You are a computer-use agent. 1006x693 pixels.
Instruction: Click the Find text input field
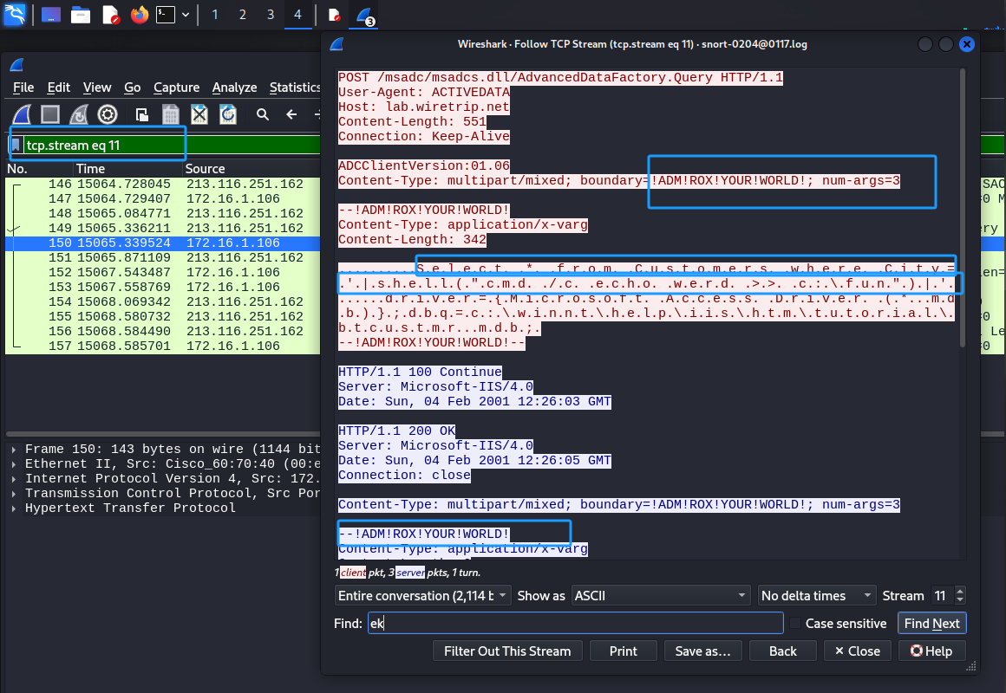click(576, 623)
